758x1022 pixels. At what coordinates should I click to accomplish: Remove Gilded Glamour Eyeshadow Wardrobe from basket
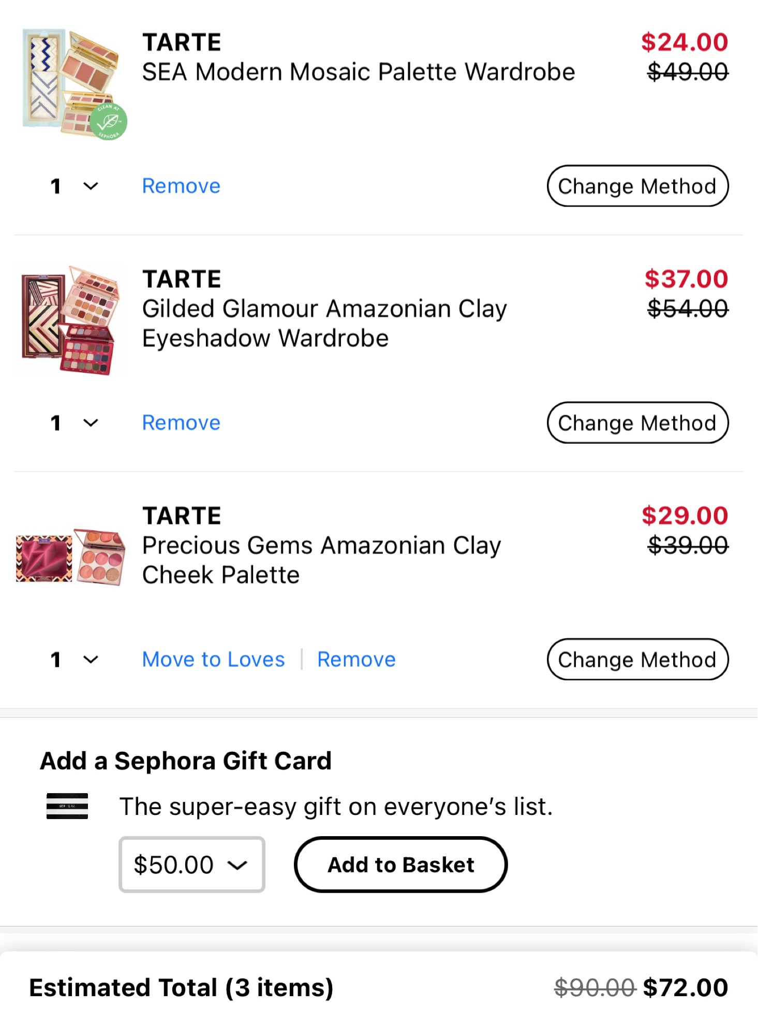(x=181, y=423)
